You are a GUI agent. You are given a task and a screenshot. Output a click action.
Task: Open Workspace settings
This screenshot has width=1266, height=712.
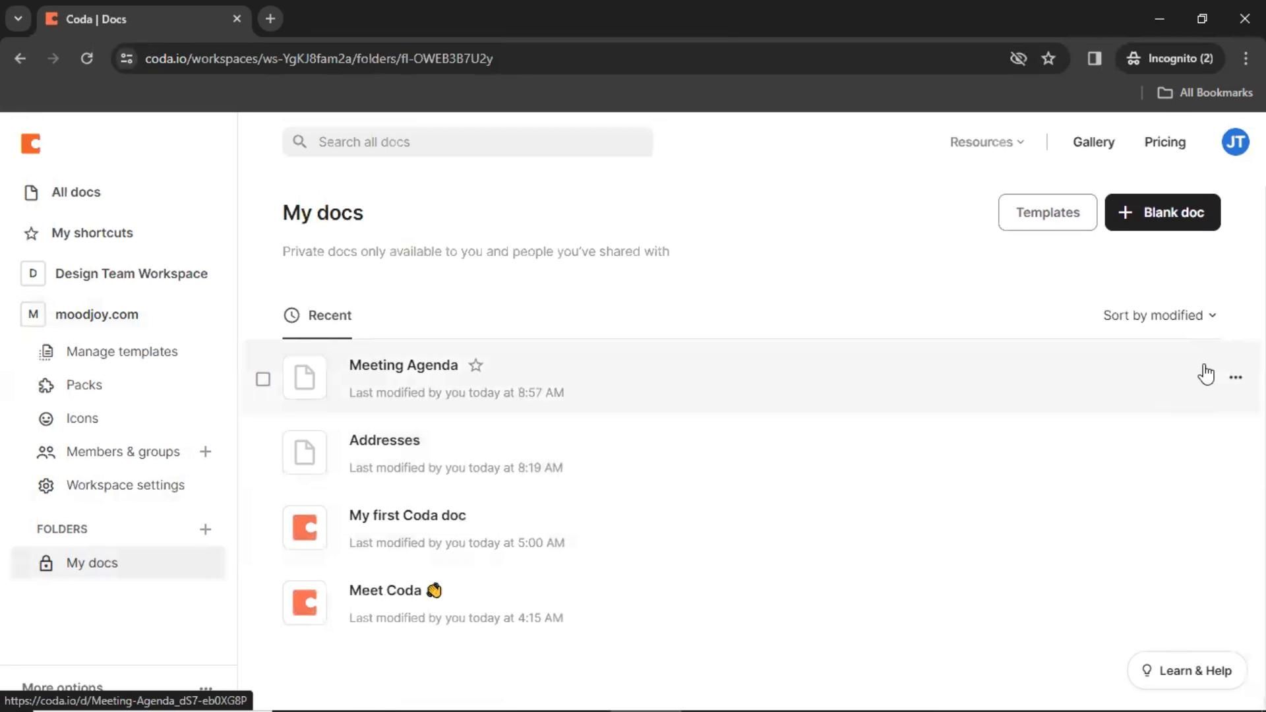[x=111, y=485]
